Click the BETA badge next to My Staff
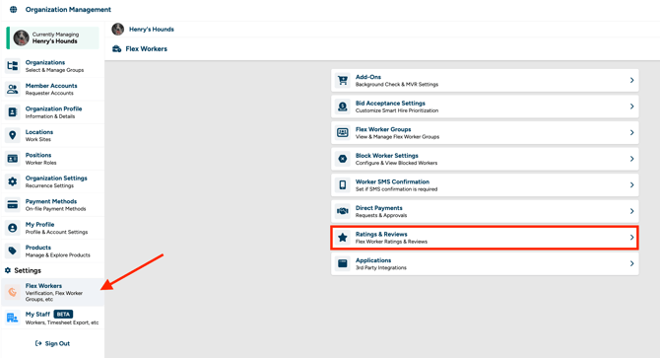The height and width of the screenshot is (358, 660). (x=64, y=315)
